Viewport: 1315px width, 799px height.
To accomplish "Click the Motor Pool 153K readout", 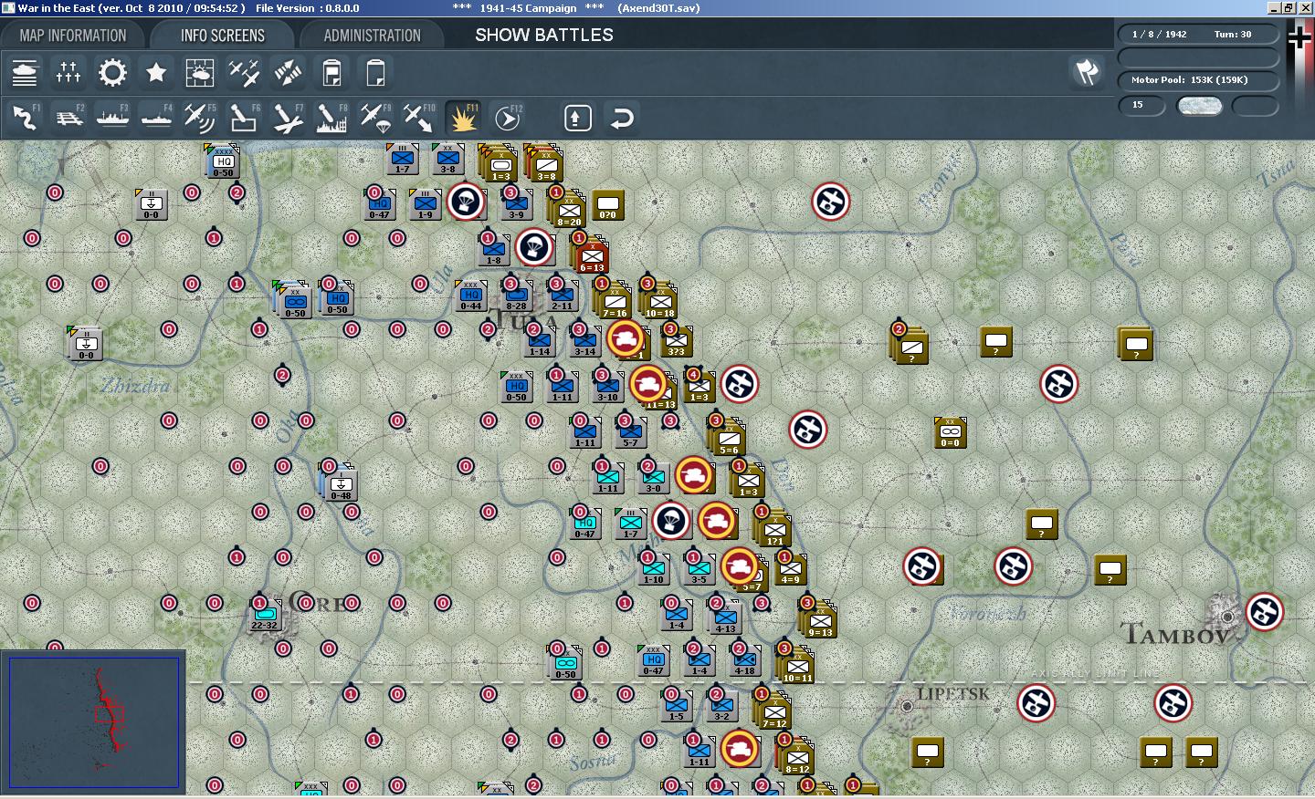I will click(x=1198, y=80).
